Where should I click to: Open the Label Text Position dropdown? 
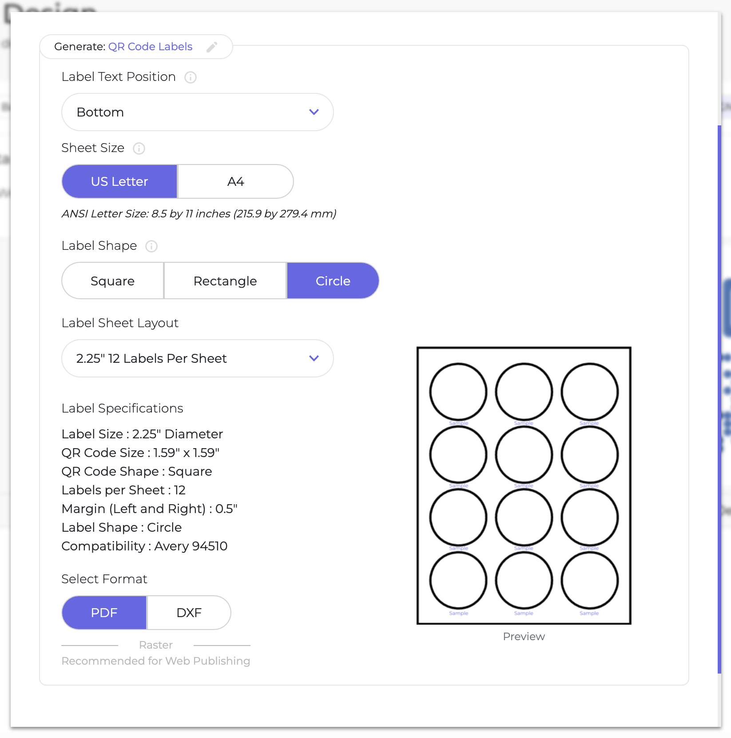tap(198, 112)
